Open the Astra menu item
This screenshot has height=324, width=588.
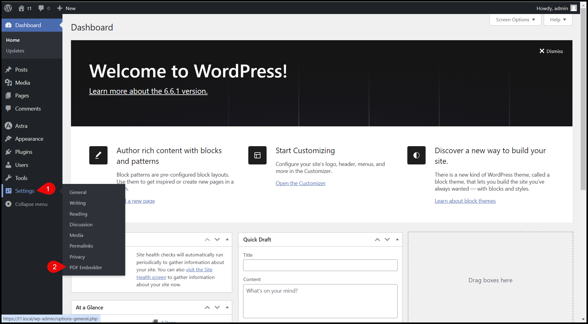pyautogui.click(x=21, y=126)
